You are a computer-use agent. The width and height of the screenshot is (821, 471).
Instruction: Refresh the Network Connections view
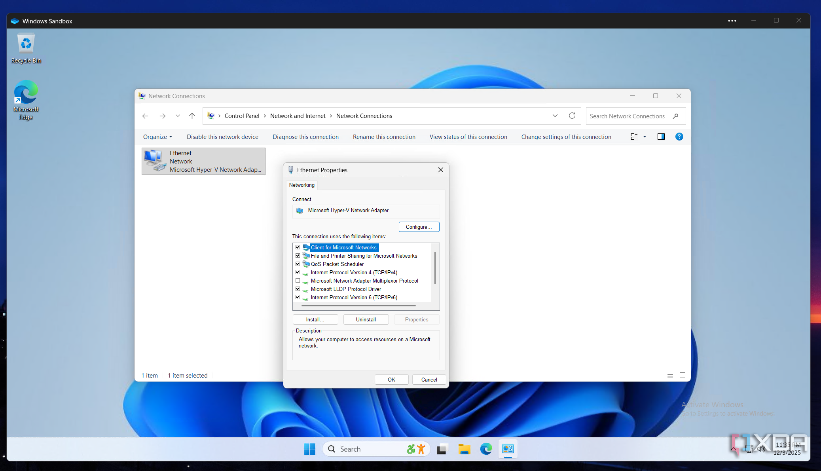point(572,116)
